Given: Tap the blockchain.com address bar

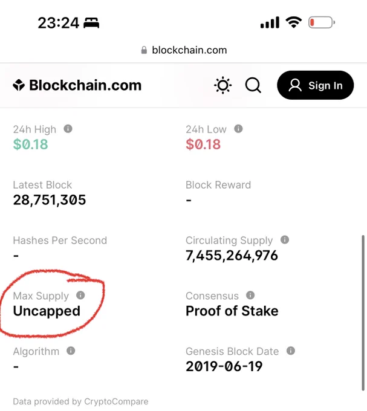Looking at the screenshot, I should [x=184, y=50].
